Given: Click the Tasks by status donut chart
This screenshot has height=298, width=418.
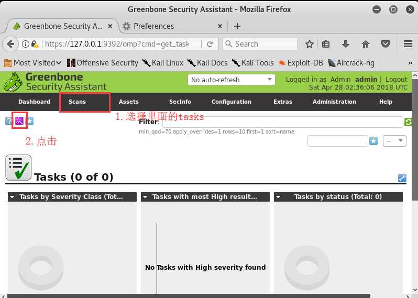Looking at the screenshot, I should pos(307,268).
